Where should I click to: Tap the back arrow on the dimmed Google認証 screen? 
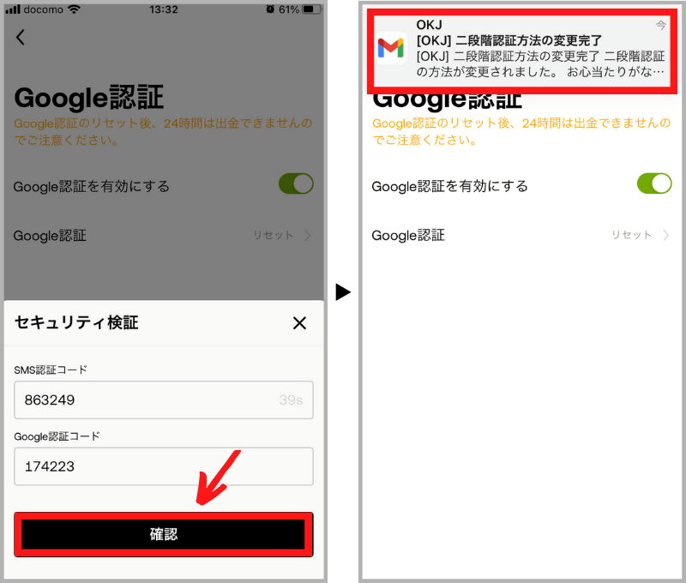pyautogui.click(x=20, y=37)
